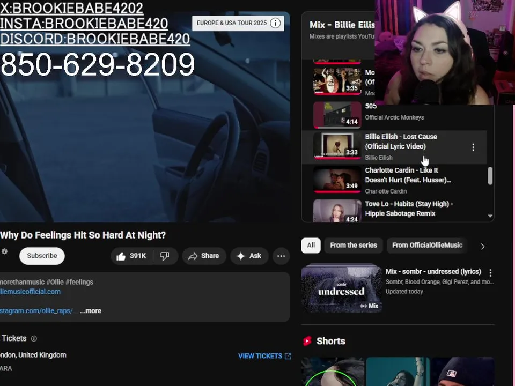
Task: Play 505 by Official Arctic Monkeys
Action: coord(394,115)
